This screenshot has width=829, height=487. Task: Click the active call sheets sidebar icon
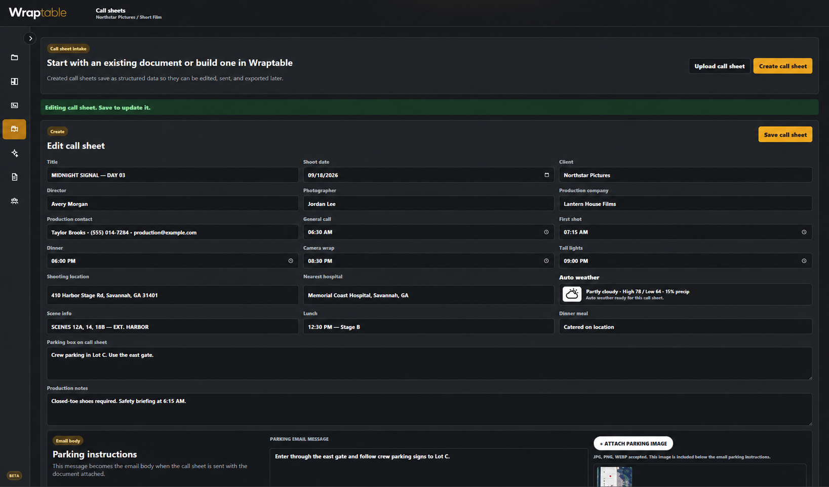coord(14,129)
